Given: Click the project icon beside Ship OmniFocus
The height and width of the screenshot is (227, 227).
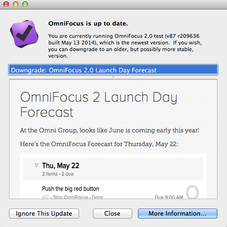Looking at the screenshot, I should pos(45,197).
